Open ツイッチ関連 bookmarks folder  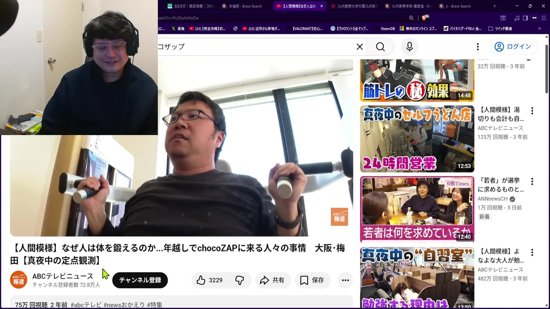[500, 29]
